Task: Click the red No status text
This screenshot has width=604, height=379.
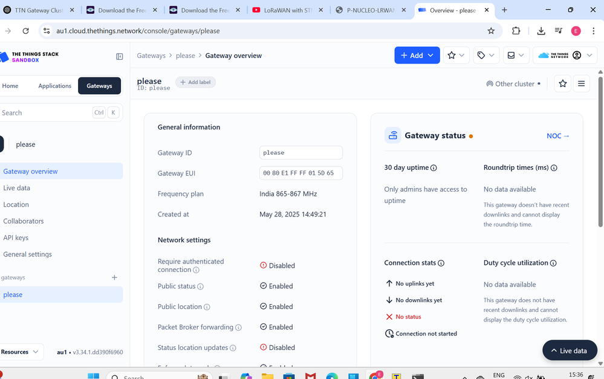Action: point(408,317)
